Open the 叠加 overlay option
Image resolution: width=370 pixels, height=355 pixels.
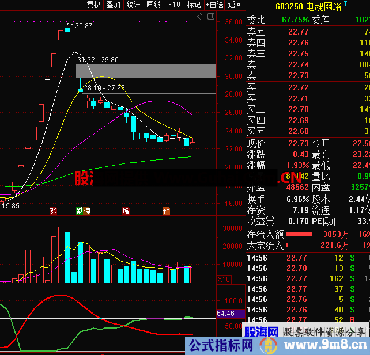tap(113, 5)
